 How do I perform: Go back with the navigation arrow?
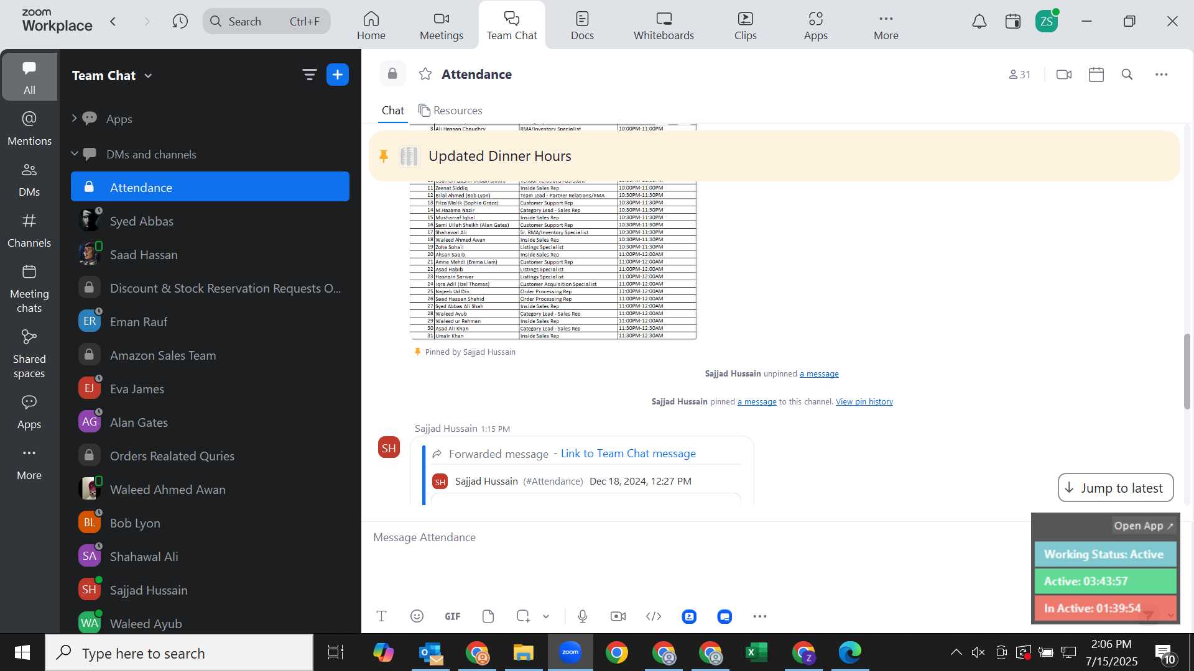[x=113, y=22]
